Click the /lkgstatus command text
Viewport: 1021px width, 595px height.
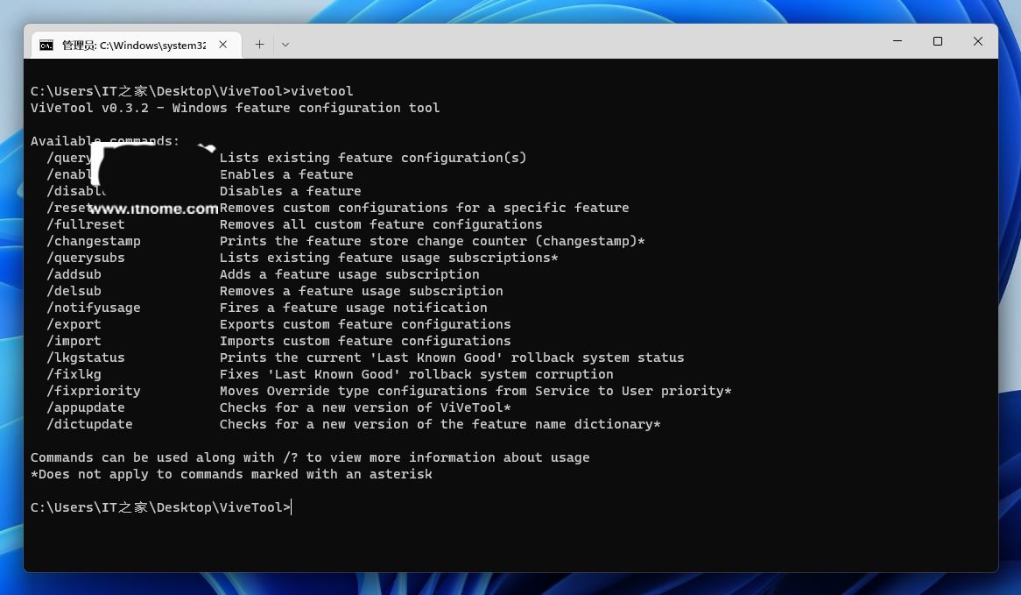click(85, 358)
